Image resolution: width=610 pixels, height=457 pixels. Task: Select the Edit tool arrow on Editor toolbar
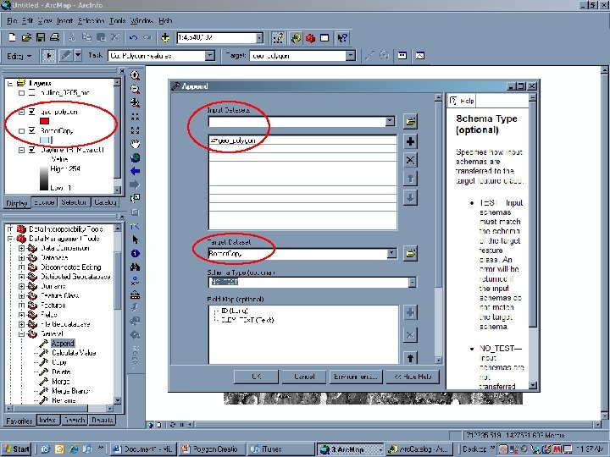(x=49, y=56)
